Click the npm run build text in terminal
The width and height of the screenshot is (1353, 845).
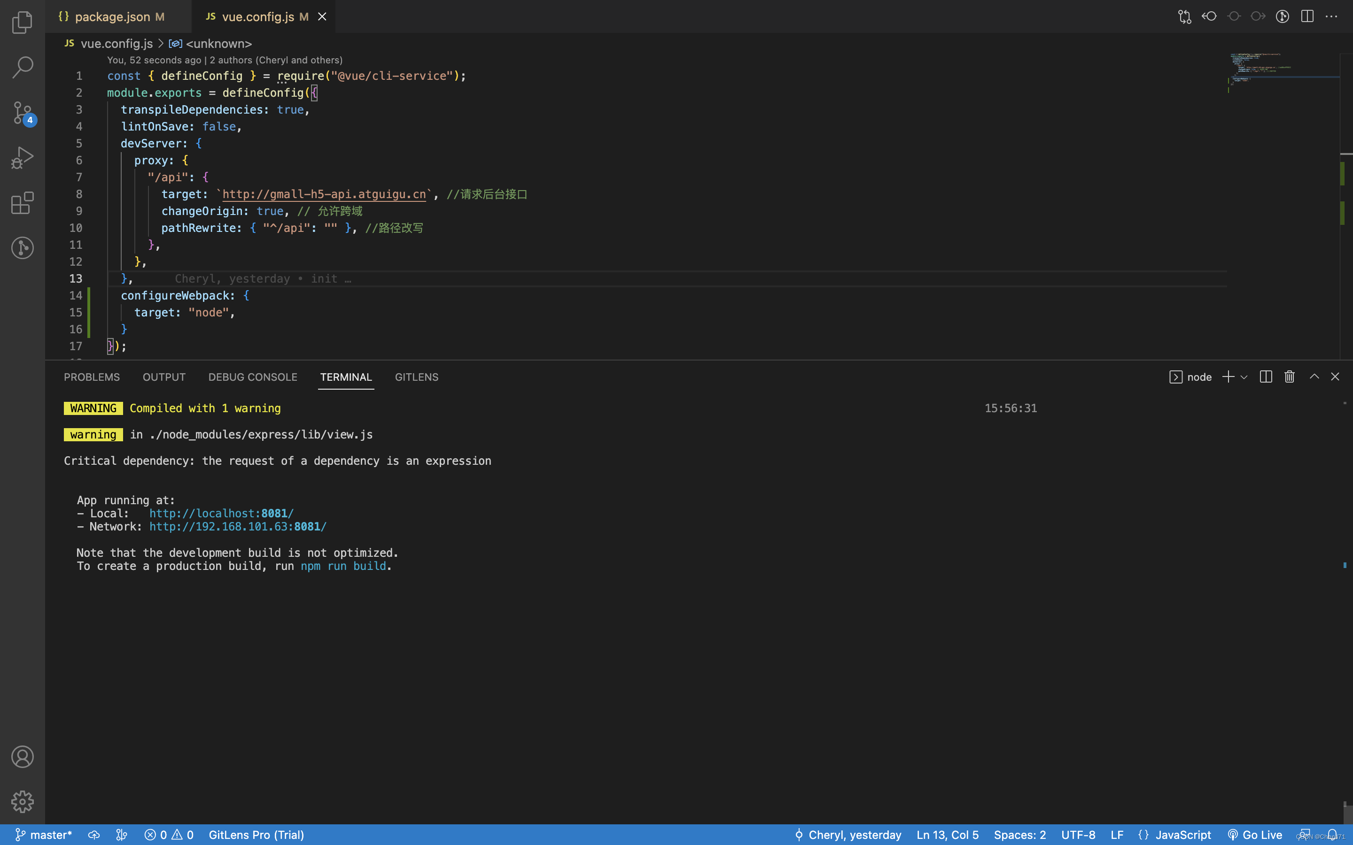(x=343, y=566)
